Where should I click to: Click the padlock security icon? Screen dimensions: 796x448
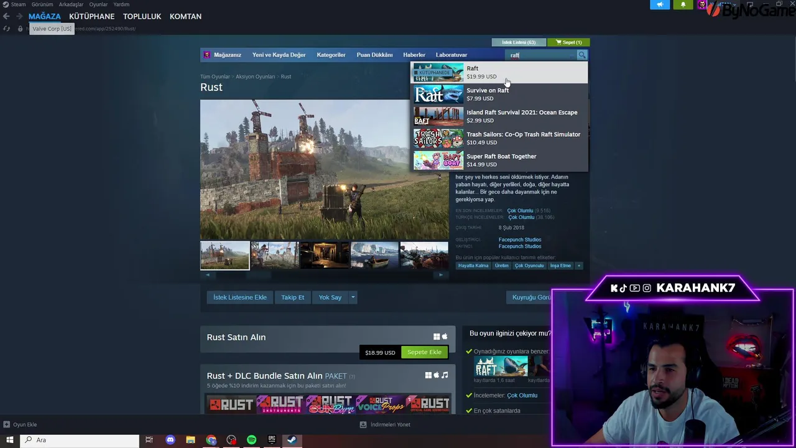[x=20, y=29]
